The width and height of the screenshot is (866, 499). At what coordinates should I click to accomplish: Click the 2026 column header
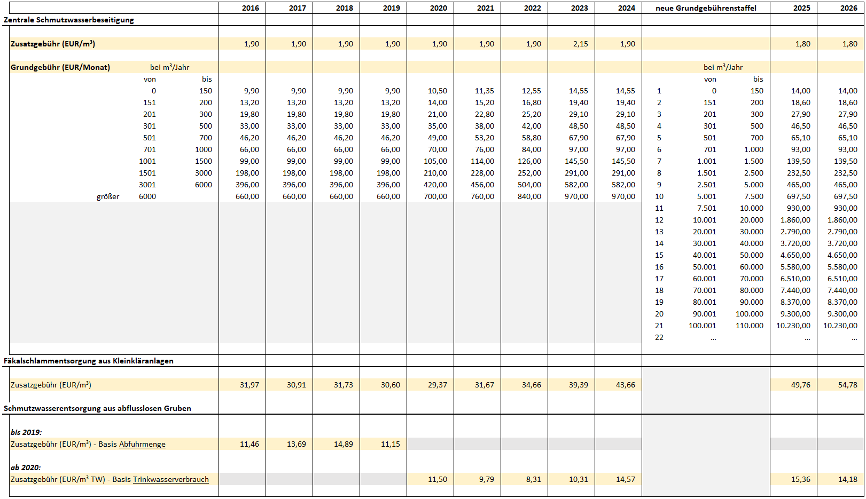[848, 8]
